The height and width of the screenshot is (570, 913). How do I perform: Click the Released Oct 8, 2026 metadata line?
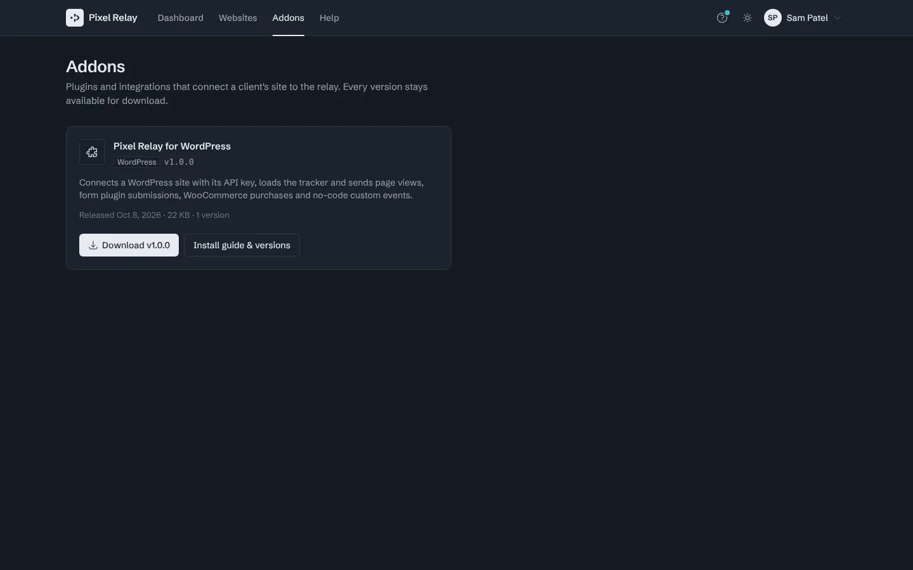coord(154,215)
